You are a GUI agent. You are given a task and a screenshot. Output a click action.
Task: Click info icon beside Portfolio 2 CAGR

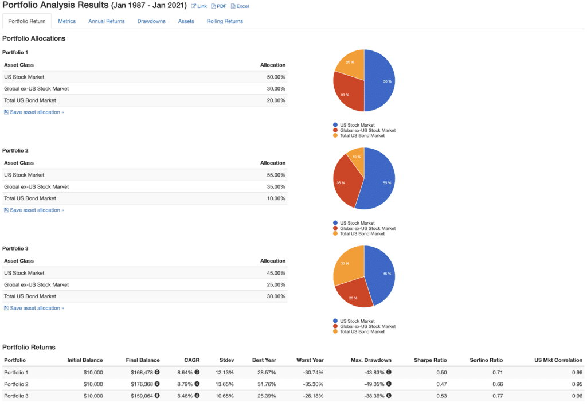click(197, 384)
